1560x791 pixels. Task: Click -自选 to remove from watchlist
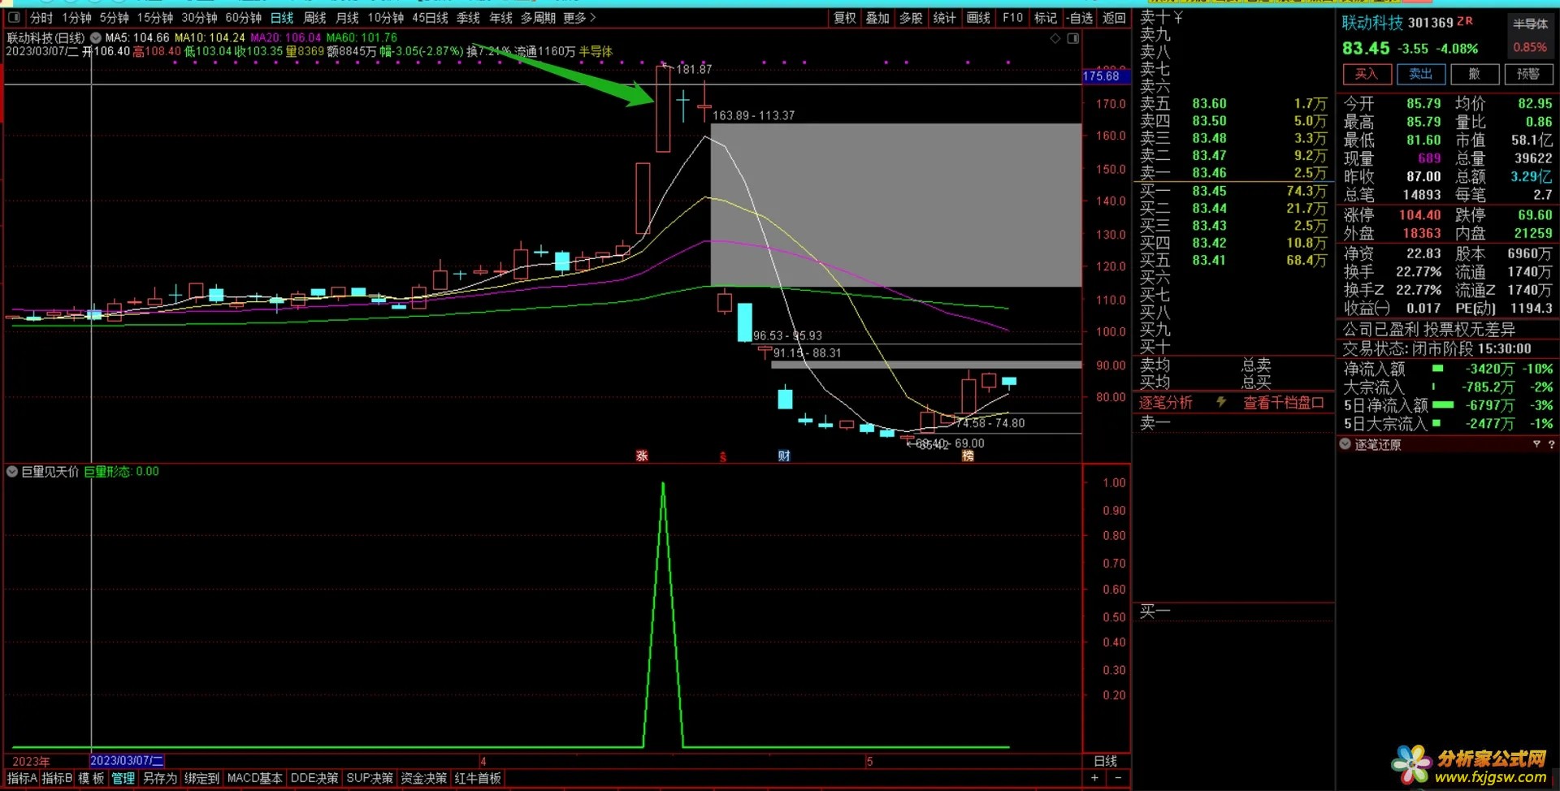(1079, 18)
